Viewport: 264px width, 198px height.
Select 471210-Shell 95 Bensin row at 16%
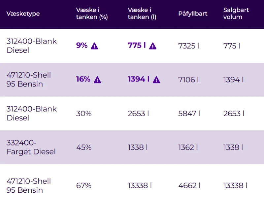(x=29, y=80)
